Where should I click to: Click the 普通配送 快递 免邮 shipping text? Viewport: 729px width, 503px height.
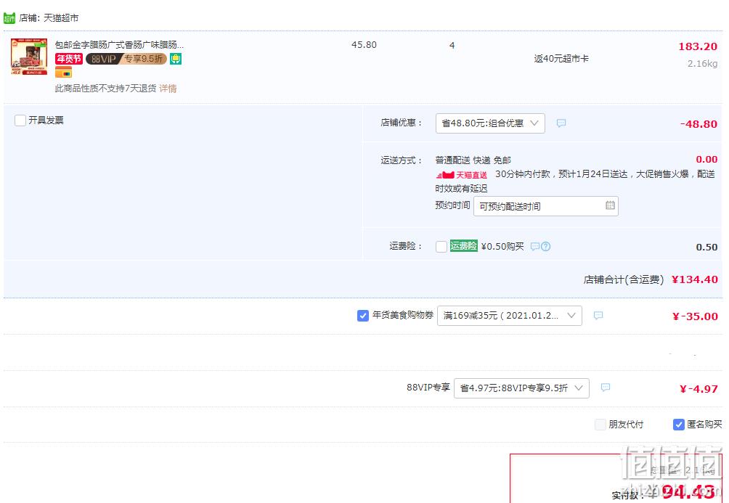tap(473, 160)
